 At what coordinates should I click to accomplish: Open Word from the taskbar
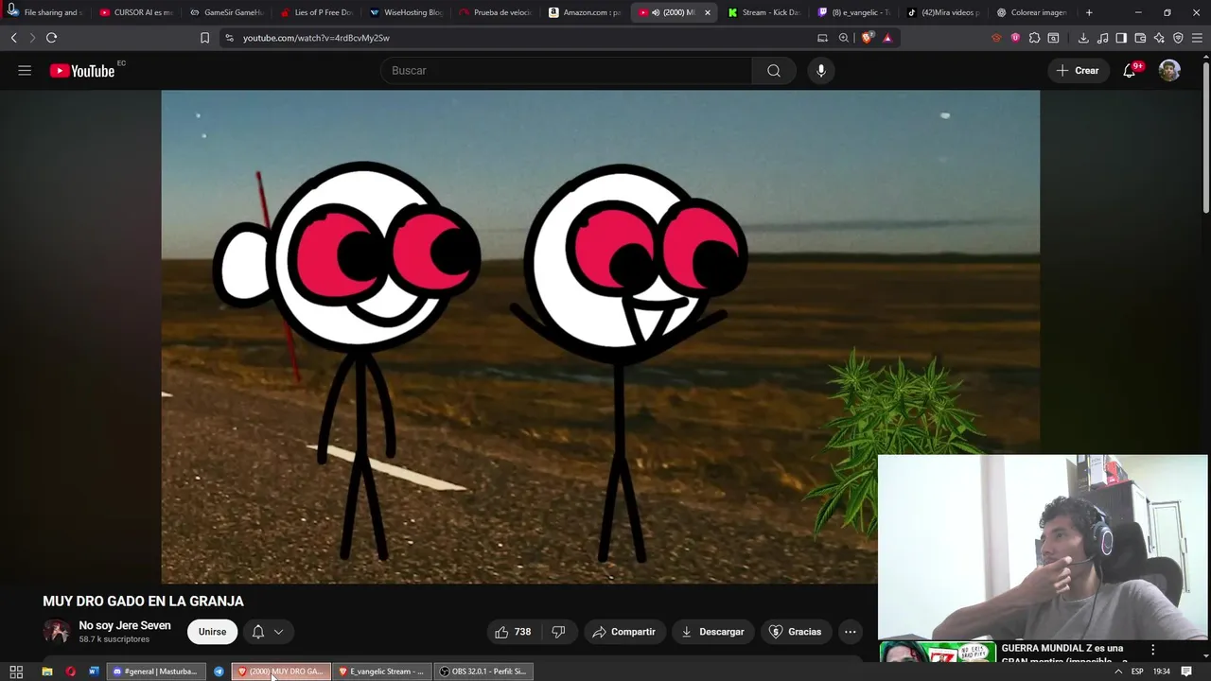click(x=94, y=672)
